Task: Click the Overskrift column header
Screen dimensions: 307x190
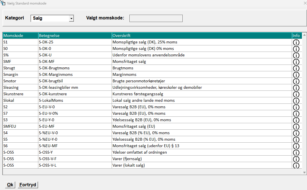Action: pos(202,36)
